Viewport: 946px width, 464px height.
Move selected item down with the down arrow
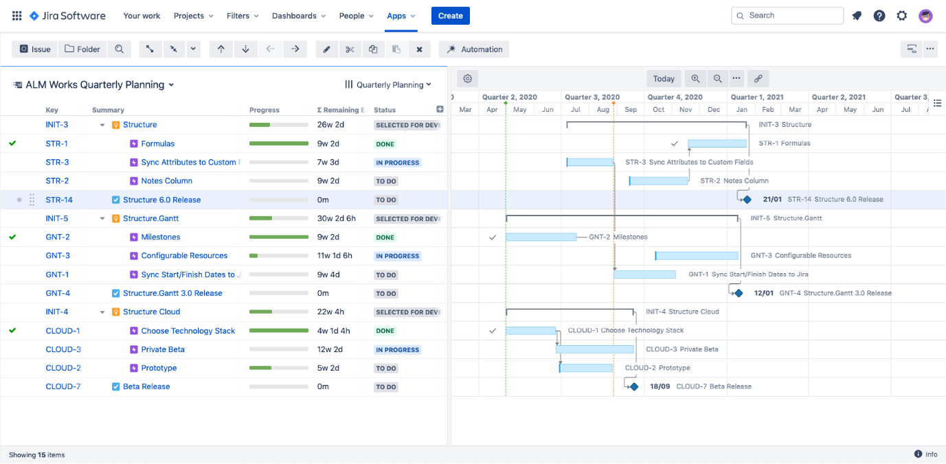(x=245, y=49)
